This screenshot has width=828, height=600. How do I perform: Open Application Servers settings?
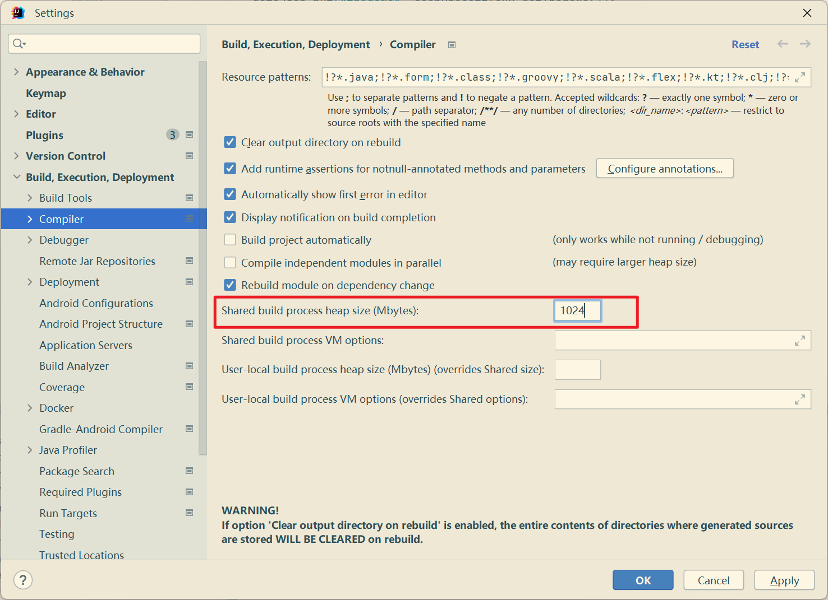tap(86, 345)
